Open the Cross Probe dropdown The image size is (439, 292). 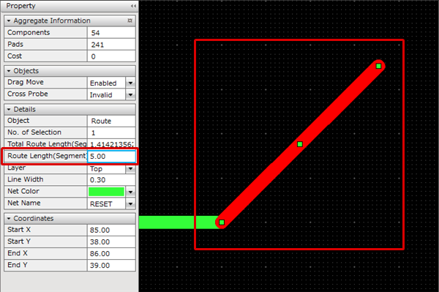coord(130,94)
